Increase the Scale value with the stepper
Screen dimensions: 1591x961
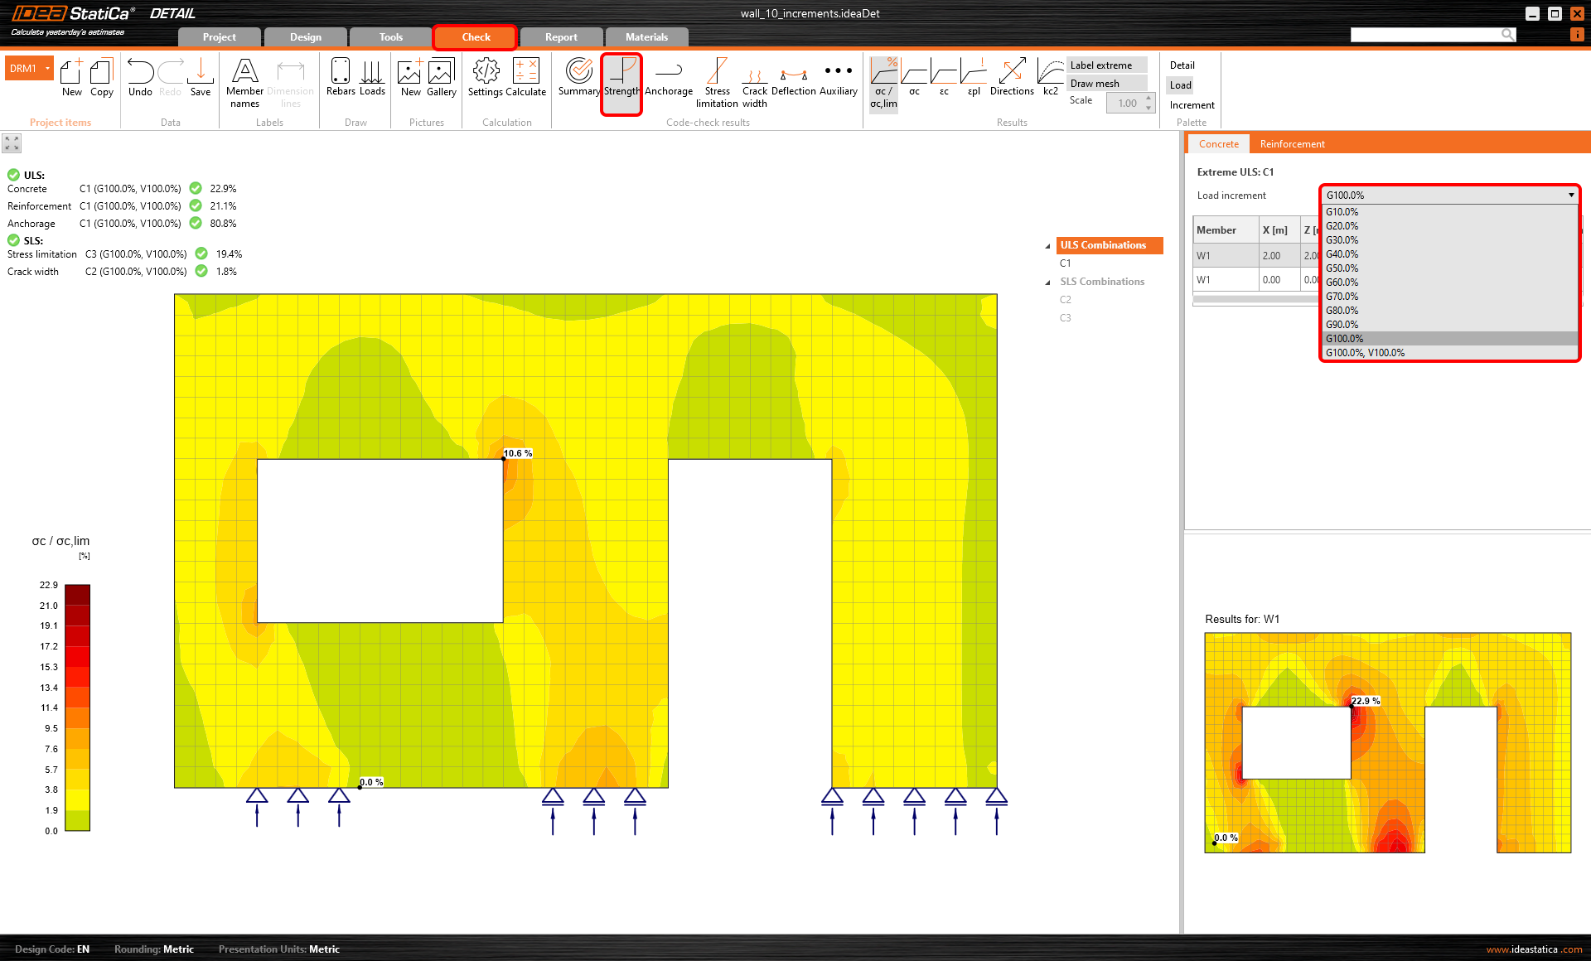1148,99
